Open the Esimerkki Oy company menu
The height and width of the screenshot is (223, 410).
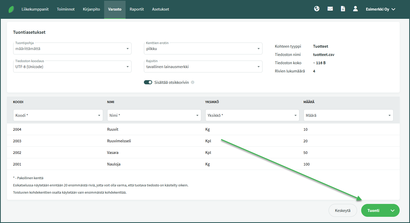[x=380, y=9]
